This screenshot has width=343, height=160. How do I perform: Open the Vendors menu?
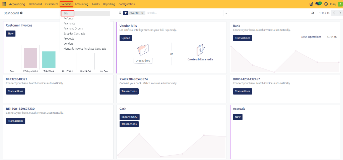click(66, 4)
